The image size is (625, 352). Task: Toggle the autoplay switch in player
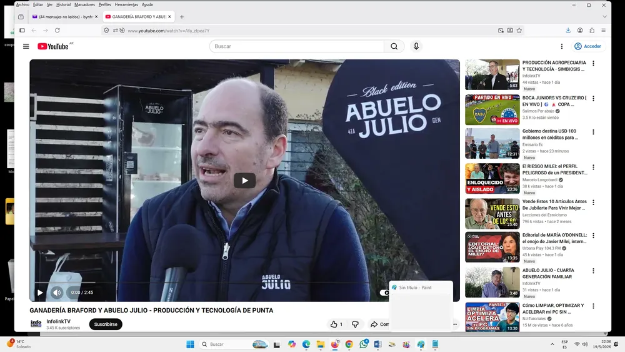(384, 293)
